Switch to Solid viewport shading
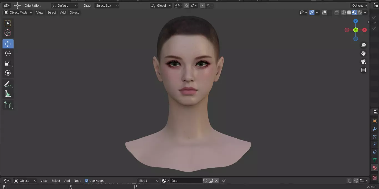 [x=349, y=12]
